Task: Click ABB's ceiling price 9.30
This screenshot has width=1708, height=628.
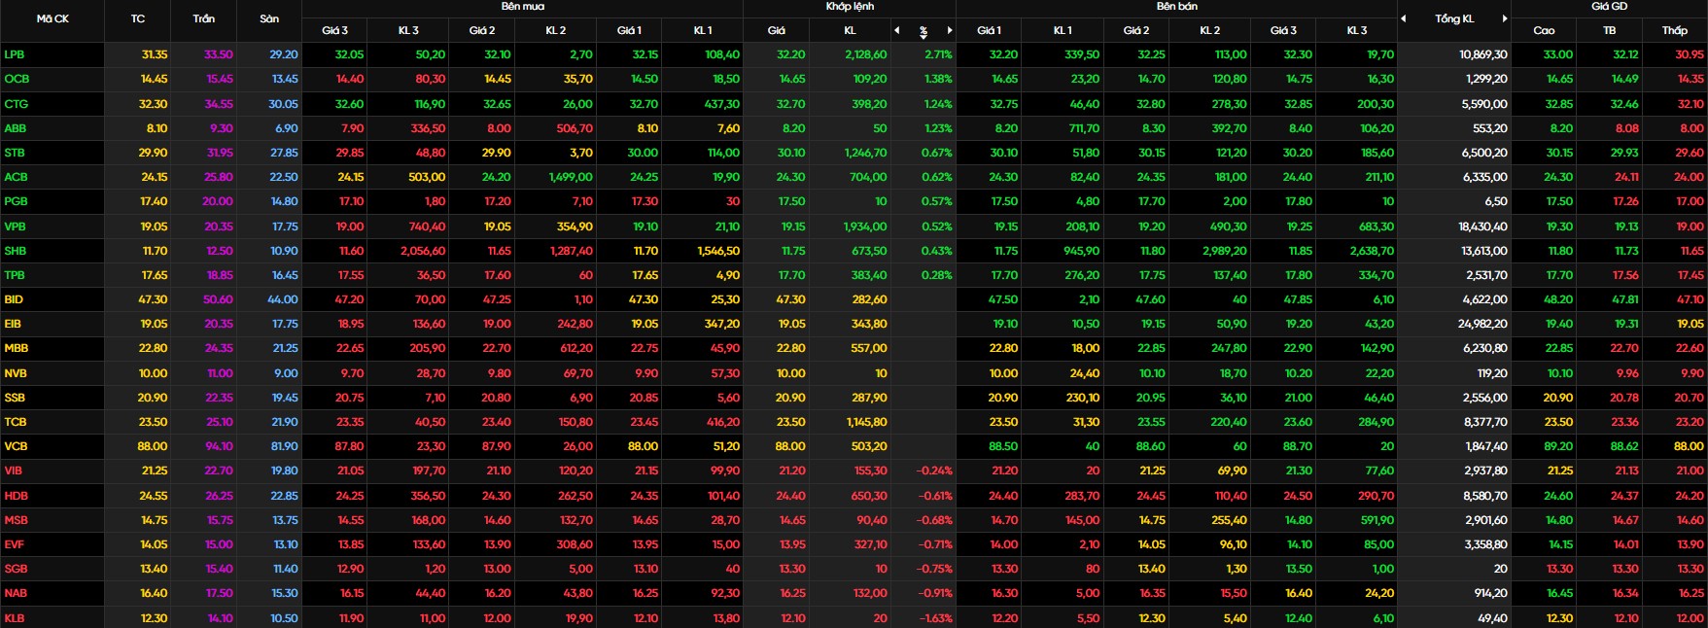Action: 222,128
